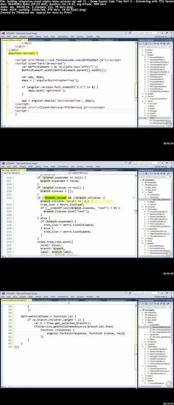Click line number 222 in the 00:06:48 editor
Viewport: 174px width, 405px height.
(x=9, y=198)
